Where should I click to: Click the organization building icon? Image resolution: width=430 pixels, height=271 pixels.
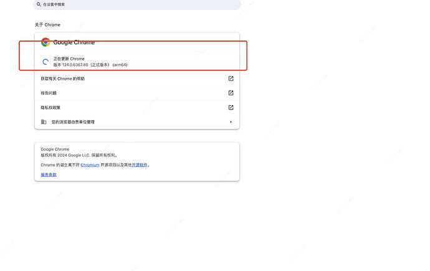point(44,122)
